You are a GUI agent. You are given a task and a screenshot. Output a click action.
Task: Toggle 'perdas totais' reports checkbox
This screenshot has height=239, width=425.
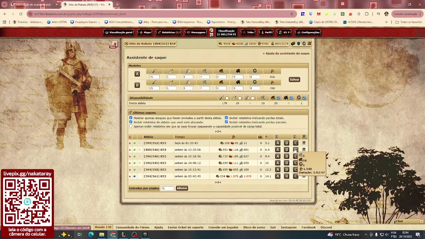tap(226, 118)
